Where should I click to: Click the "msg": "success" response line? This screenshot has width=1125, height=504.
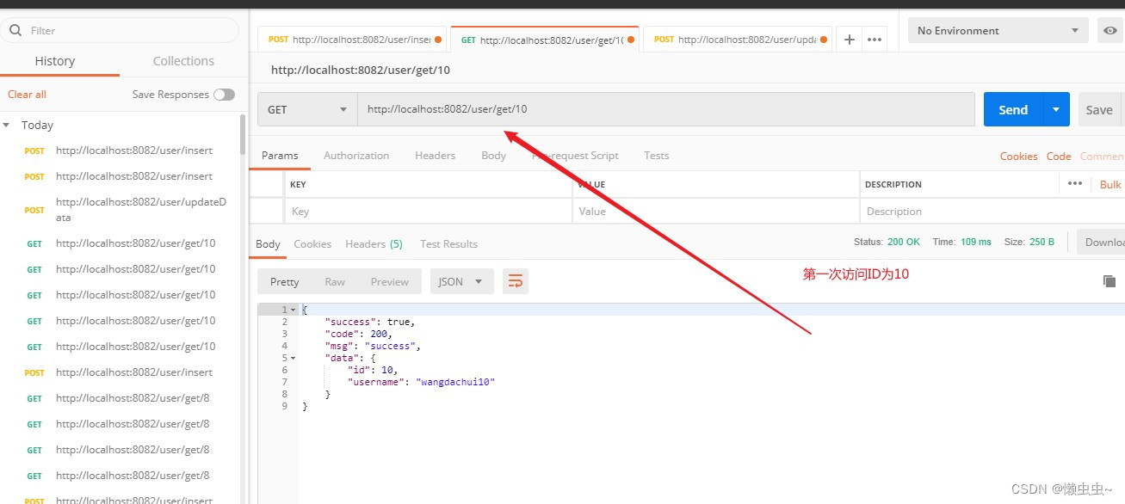point(372,346)
